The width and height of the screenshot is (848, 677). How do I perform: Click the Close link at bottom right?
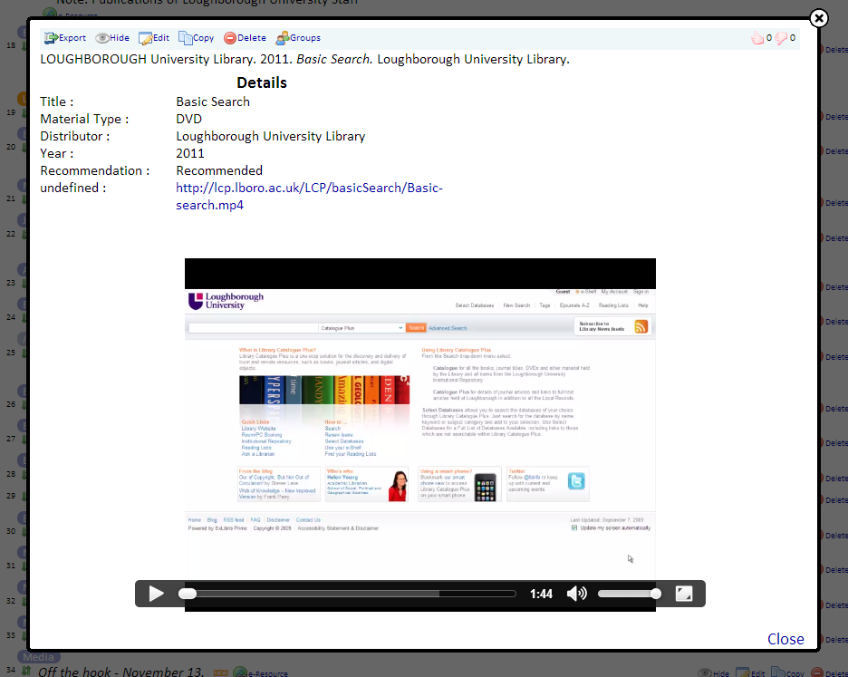coord(785,639)
